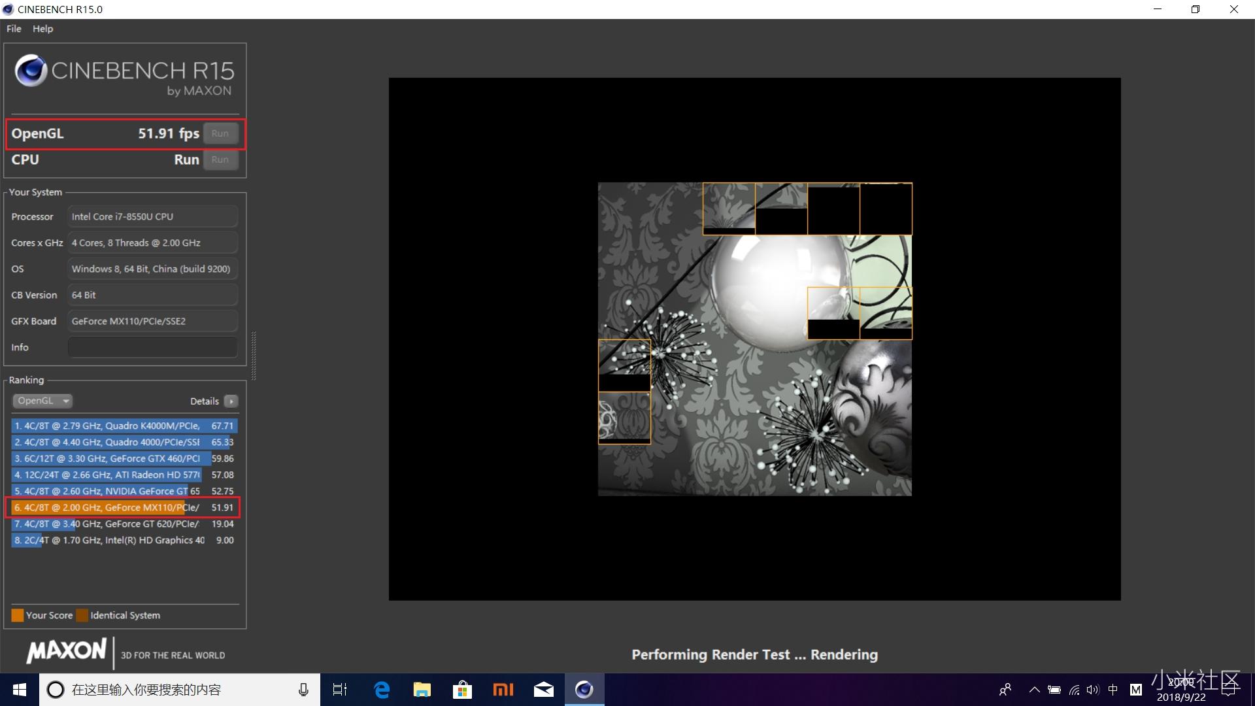
Task: Select the Processor field Intel Core i7-8550U
Action: tap(152, 216)
